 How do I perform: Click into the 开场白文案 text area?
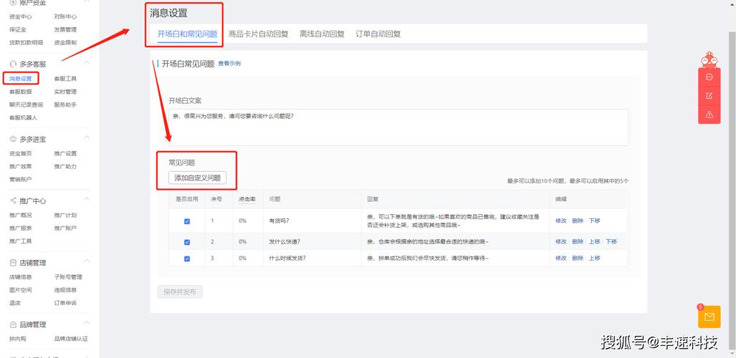point(398,127)
